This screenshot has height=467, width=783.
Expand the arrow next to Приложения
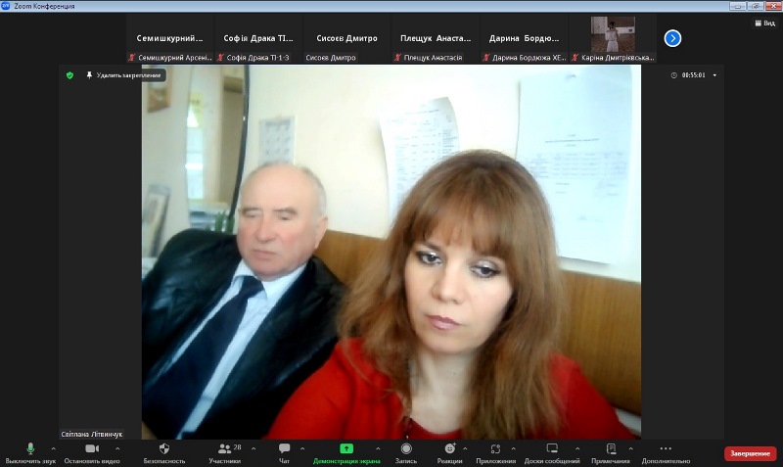click(513, 448)
